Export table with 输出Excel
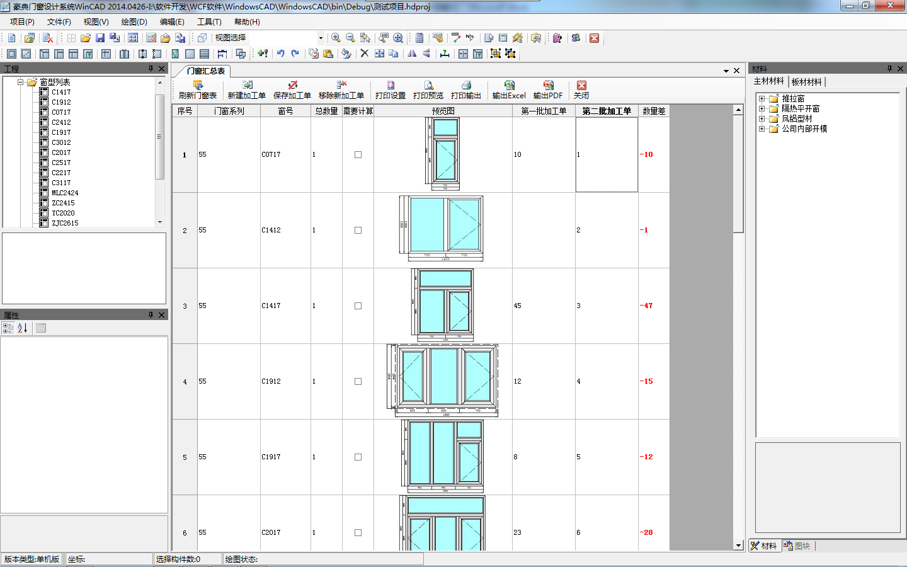907x567 pixels. [x=509, y=90]
